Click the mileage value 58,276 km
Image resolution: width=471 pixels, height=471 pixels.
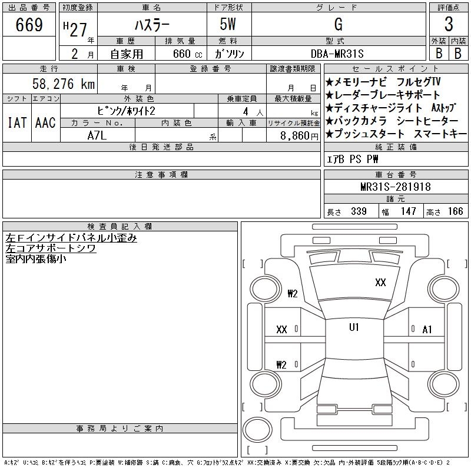pos(64,84)
